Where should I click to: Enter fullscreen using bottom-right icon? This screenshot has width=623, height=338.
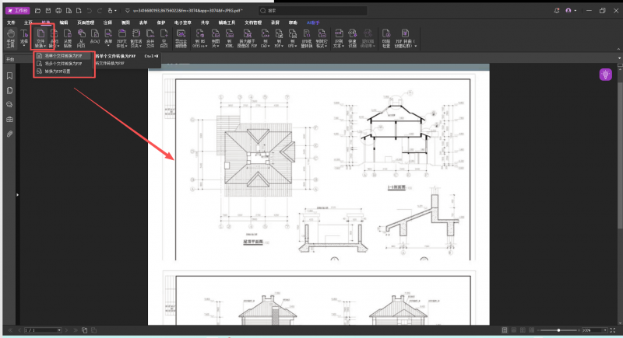point(613,330)
